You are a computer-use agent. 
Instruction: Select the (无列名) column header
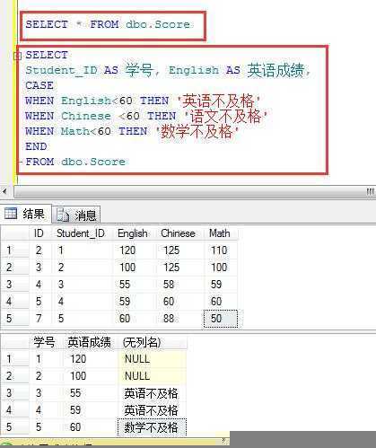click(x=153, y=342)
